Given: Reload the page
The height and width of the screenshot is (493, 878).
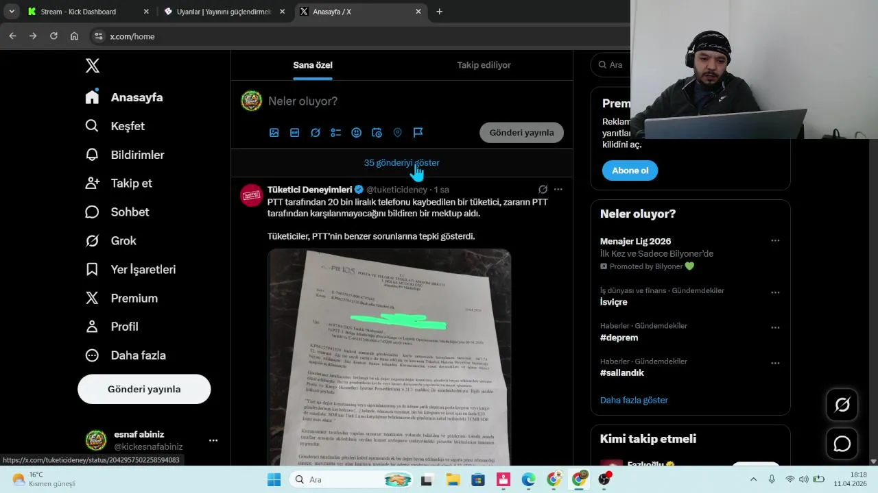Looking at the screenshot, I should (x=54, y=36).
